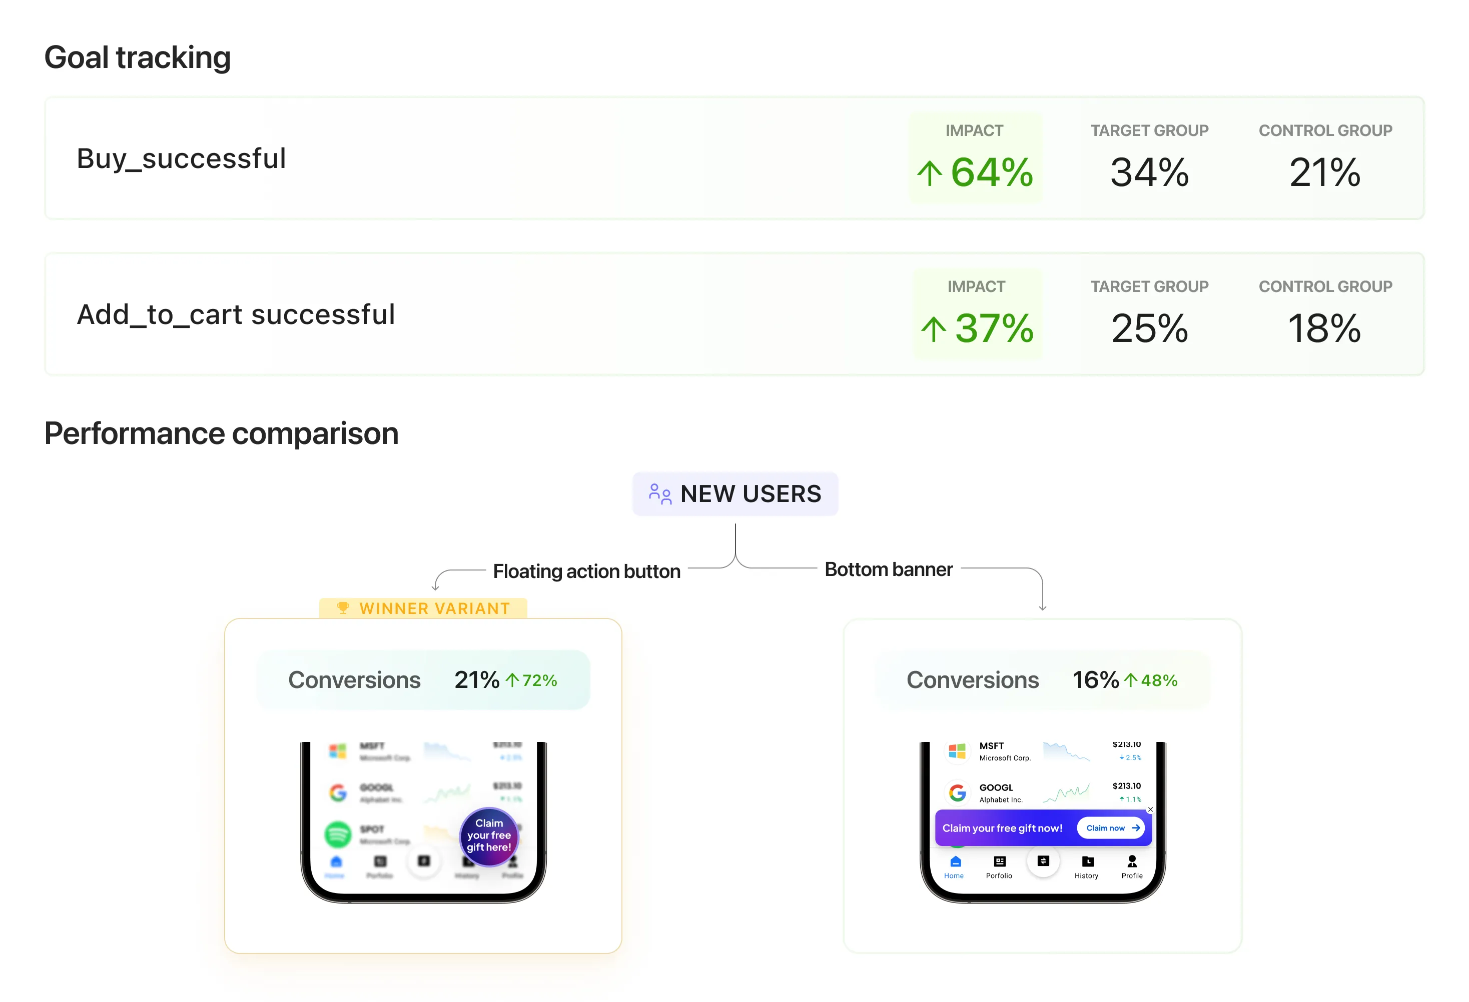1469x1002 pixels.
Task: Click the Google logo beside GOOGL
Action: pos(958,793)
